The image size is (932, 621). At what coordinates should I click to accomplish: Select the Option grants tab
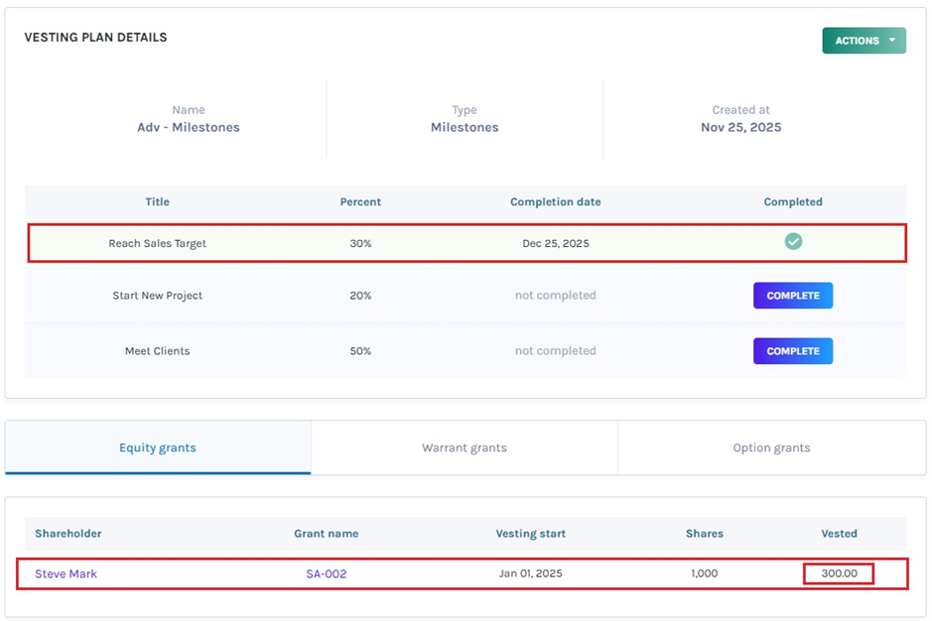(x=771, y=447)
